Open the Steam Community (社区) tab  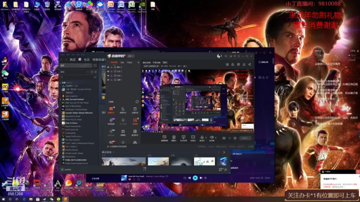(87, 60)
